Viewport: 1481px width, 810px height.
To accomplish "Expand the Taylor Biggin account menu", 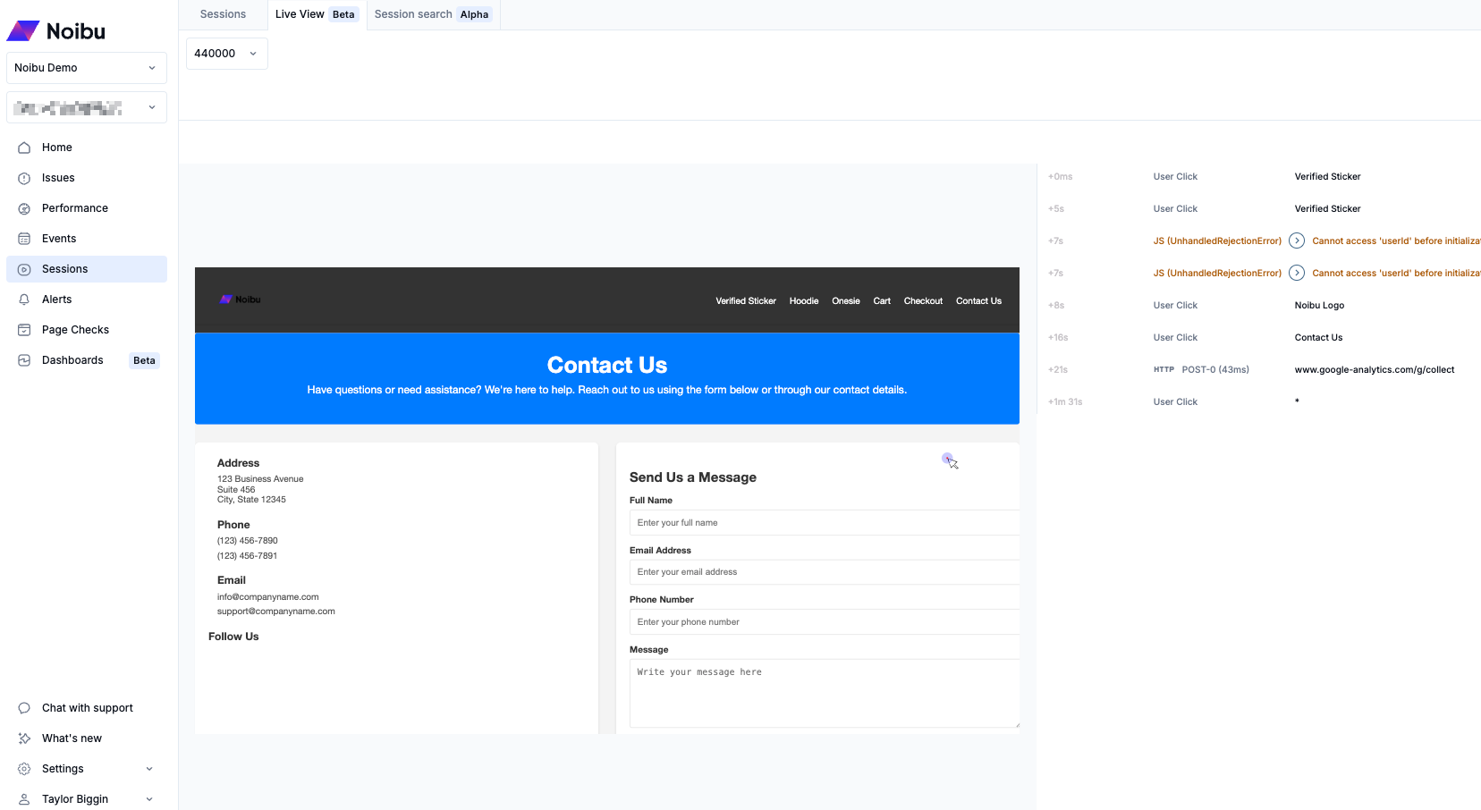I will click(x=73, y=798).
